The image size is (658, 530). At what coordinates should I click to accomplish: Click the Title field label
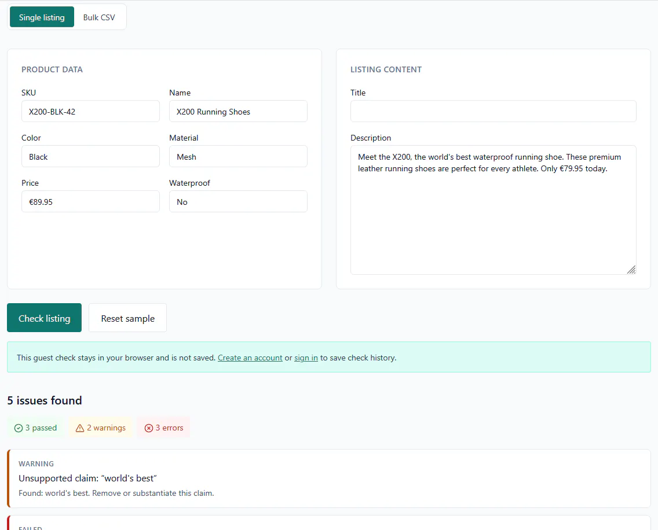[358, 93]
